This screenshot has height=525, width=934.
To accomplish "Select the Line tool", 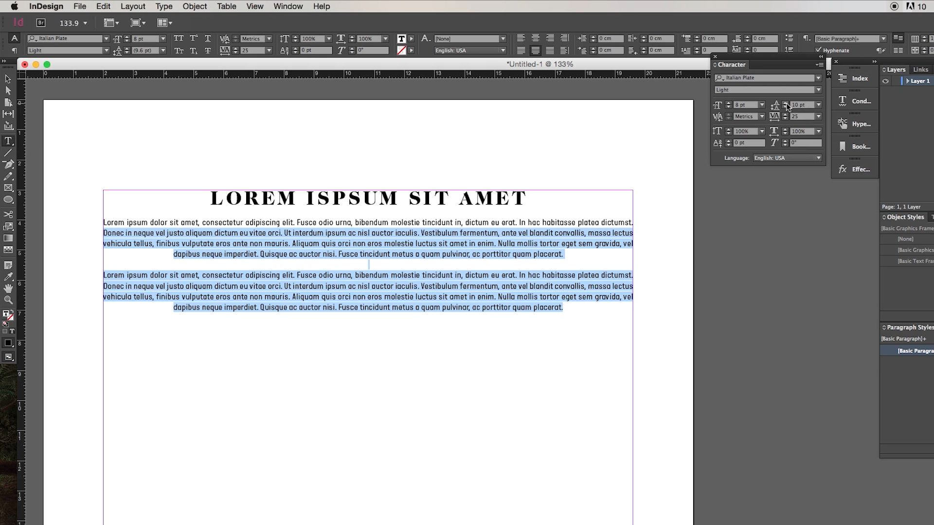I will 8,153.
